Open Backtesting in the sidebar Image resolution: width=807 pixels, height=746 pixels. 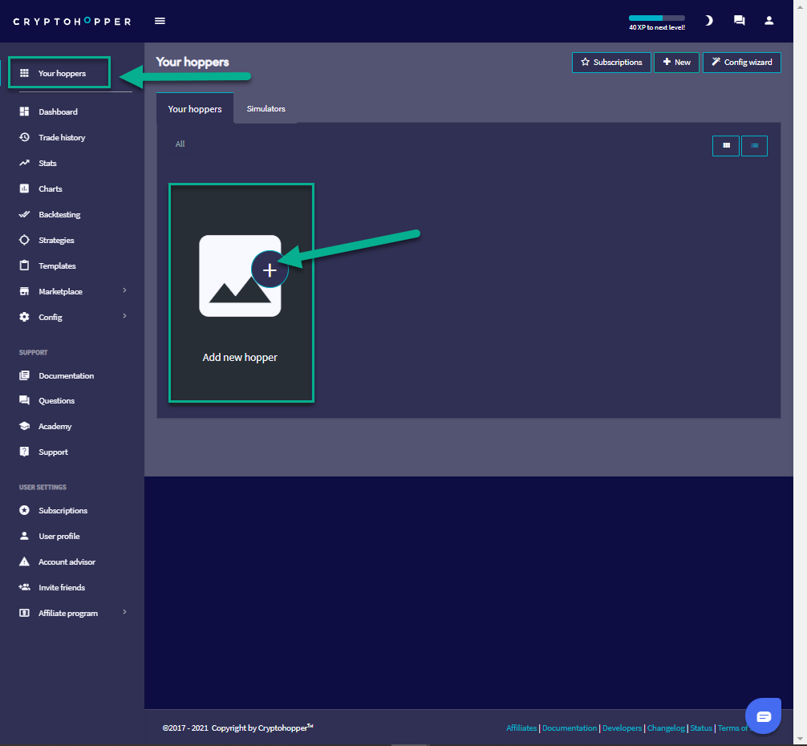pyautogui.click(x=59, y=215)
